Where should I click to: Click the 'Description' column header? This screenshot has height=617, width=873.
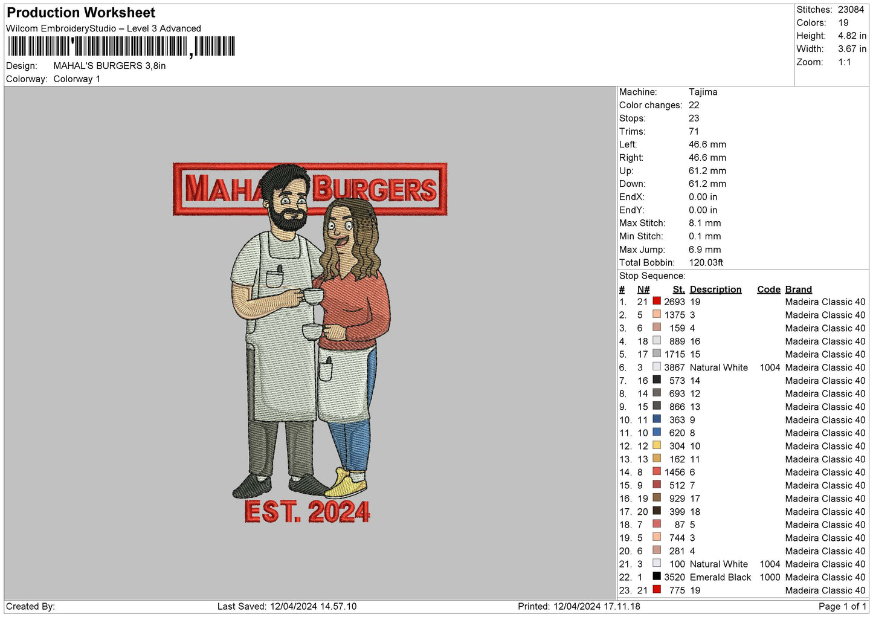coord(715,289)
